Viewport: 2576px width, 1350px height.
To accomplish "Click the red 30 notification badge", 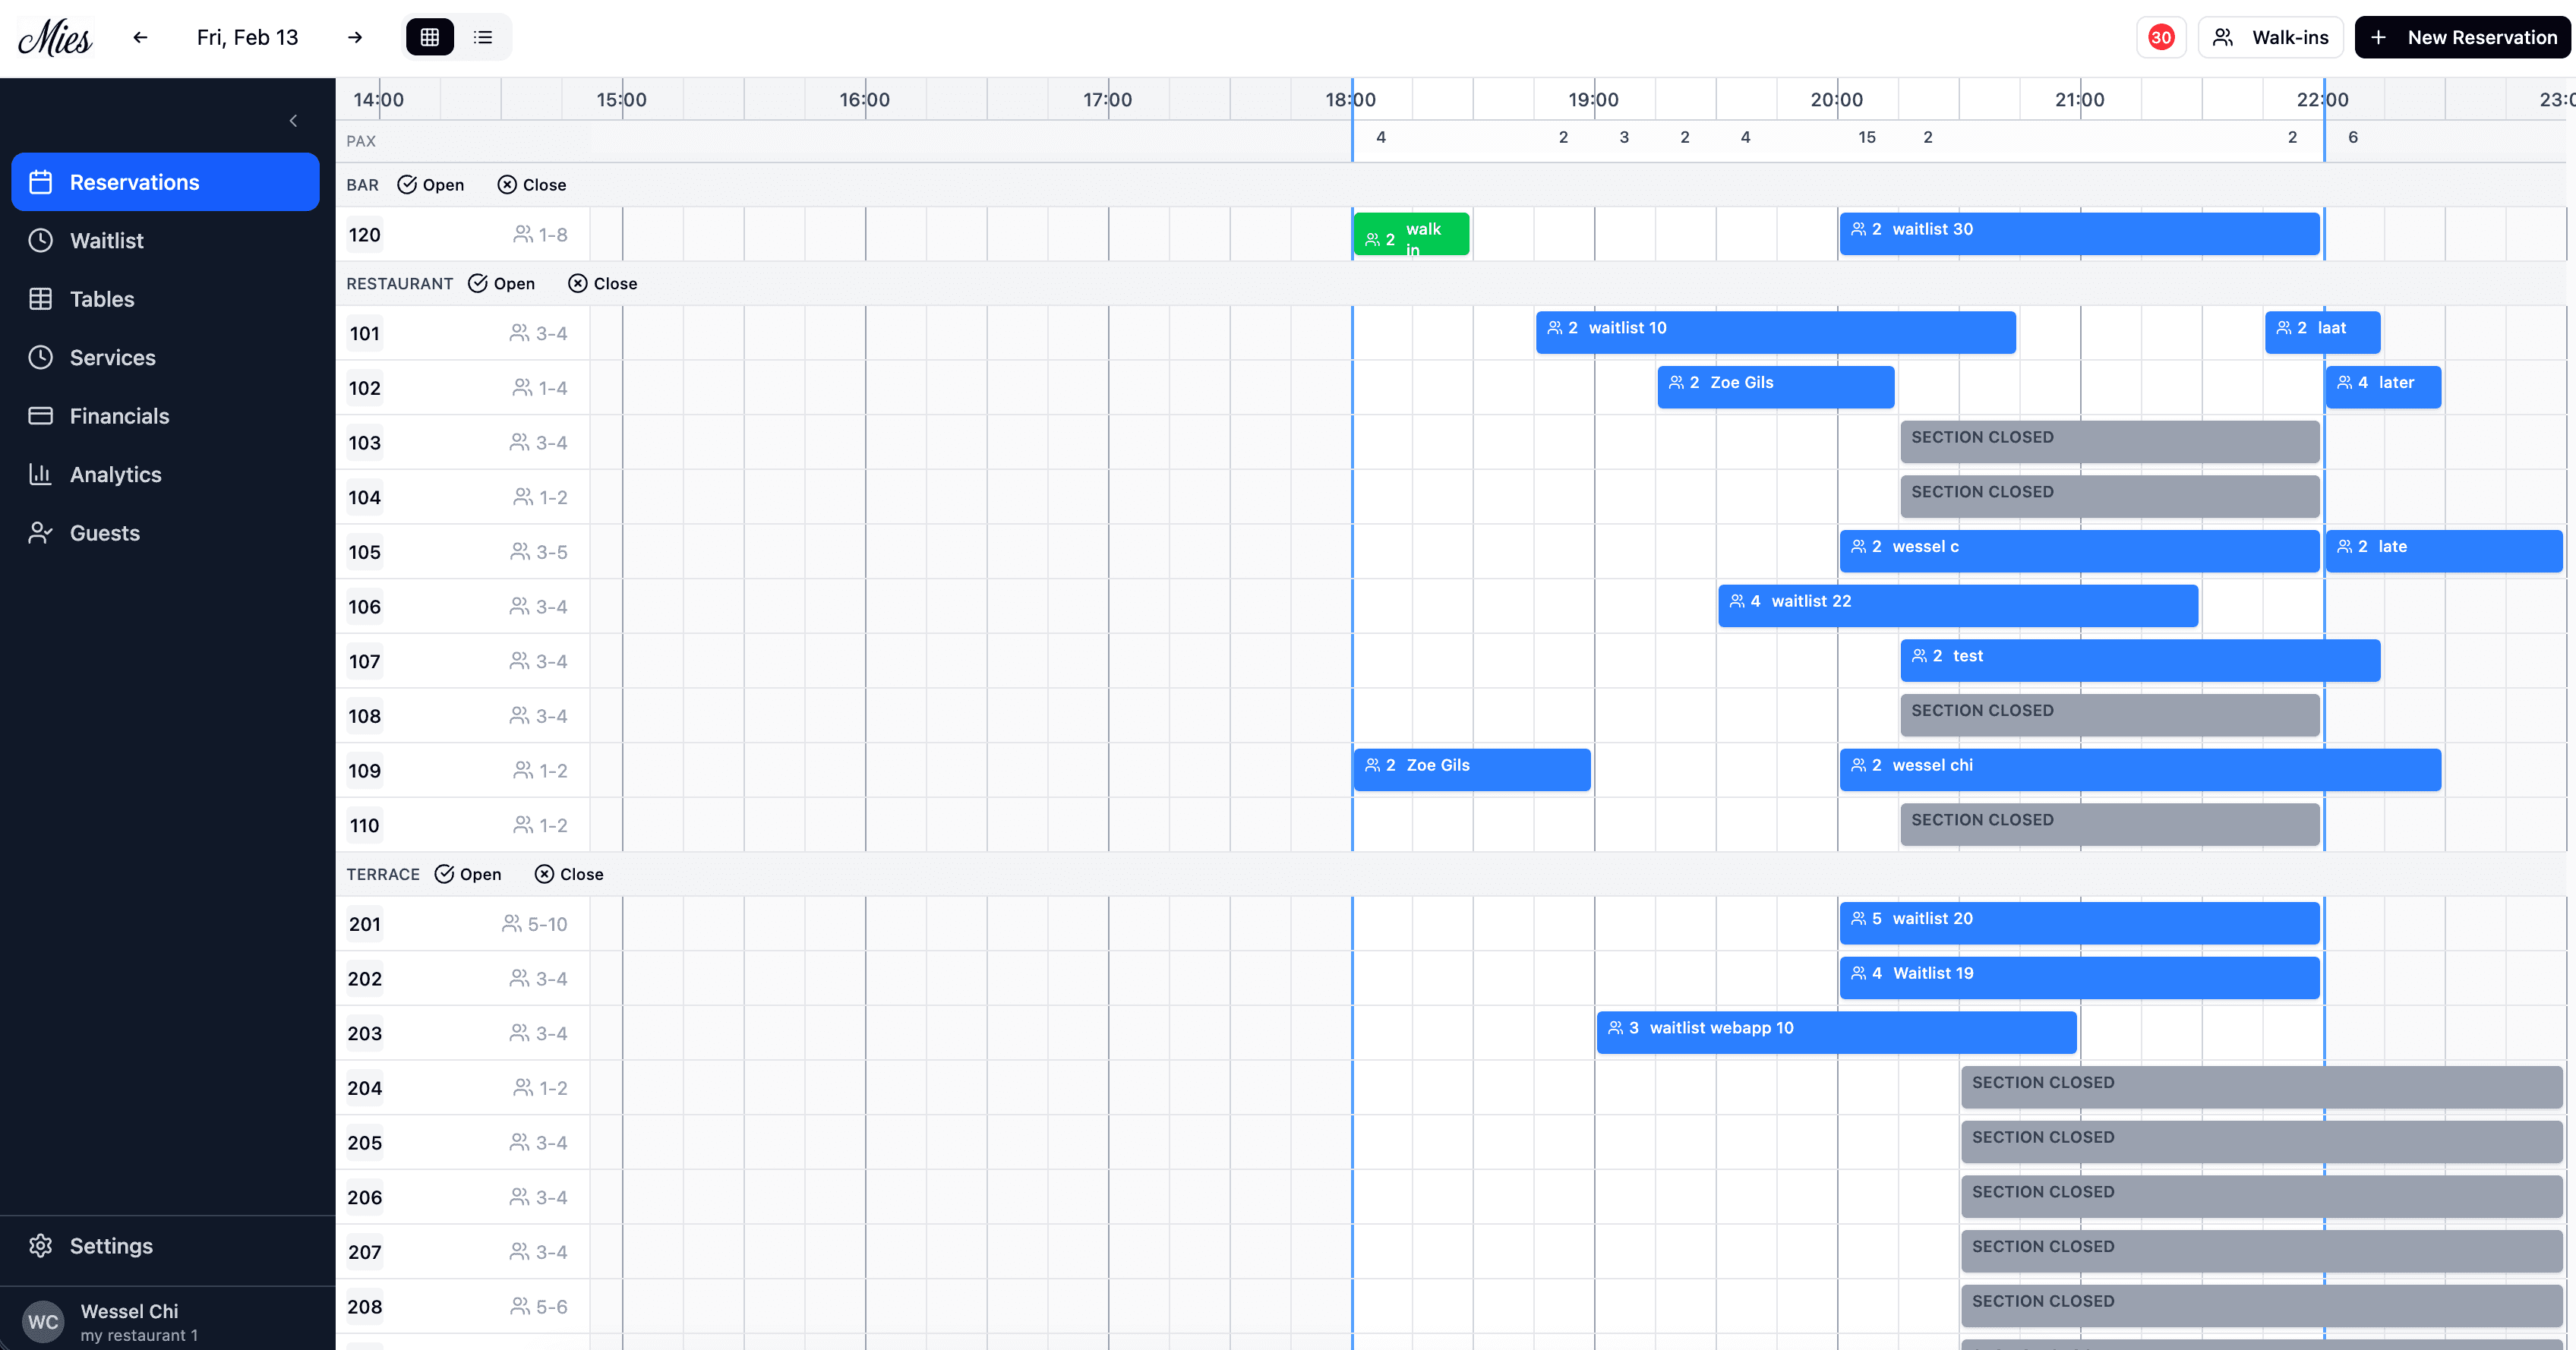I will [x=2160, y=37].
